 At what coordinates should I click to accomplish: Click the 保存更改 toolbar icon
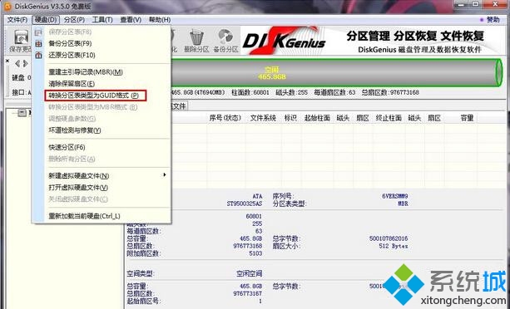tap(21, 37)
